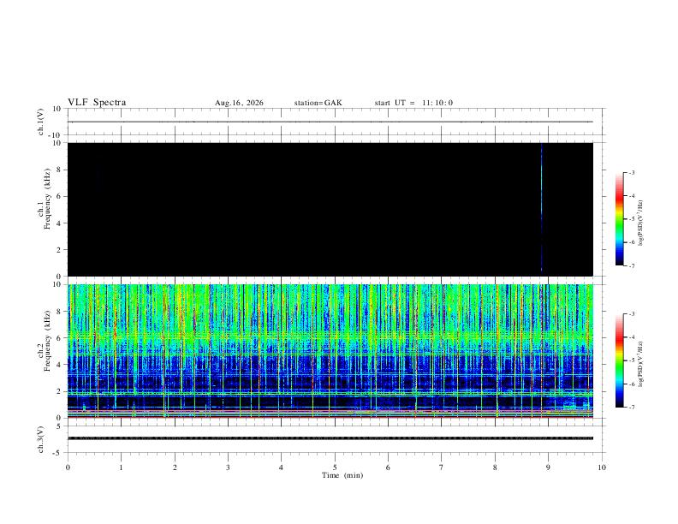Click the -3 label on upper color scale
This screenshot has height=524, width=678.
pos(632,172)
